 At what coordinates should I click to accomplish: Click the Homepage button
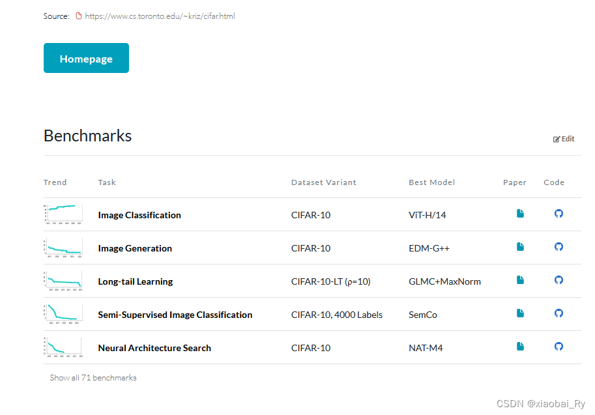[86, 58]
